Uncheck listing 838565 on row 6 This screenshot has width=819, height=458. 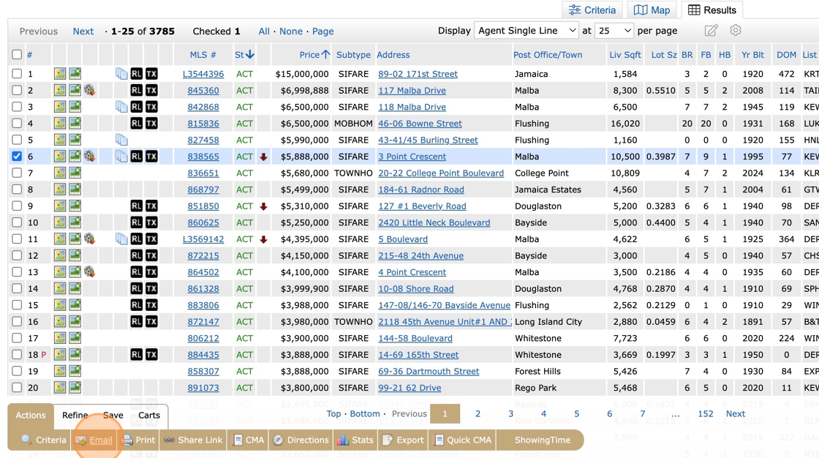coord(16,156)
